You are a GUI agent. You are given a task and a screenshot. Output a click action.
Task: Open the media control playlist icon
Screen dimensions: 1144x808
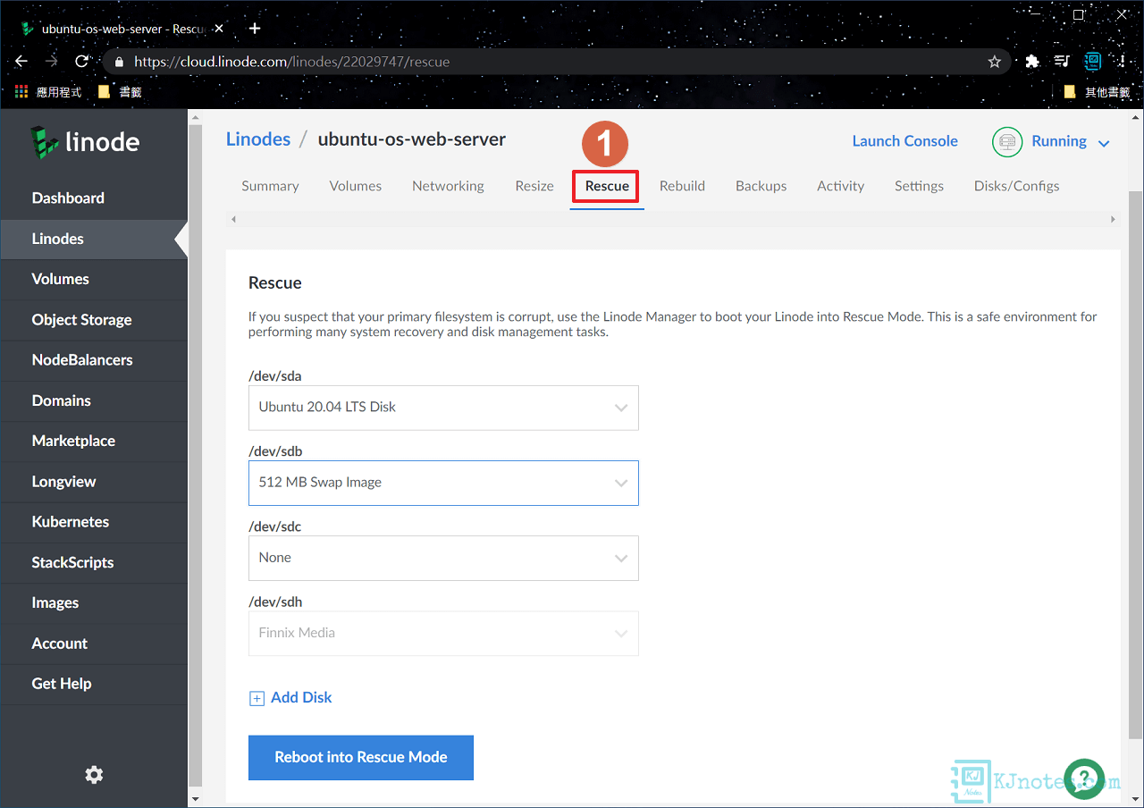click(1062, 62)
